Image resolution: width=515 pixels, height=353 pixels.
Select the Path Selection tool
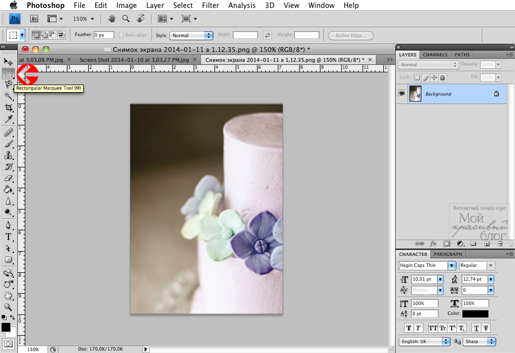(8, 248)
